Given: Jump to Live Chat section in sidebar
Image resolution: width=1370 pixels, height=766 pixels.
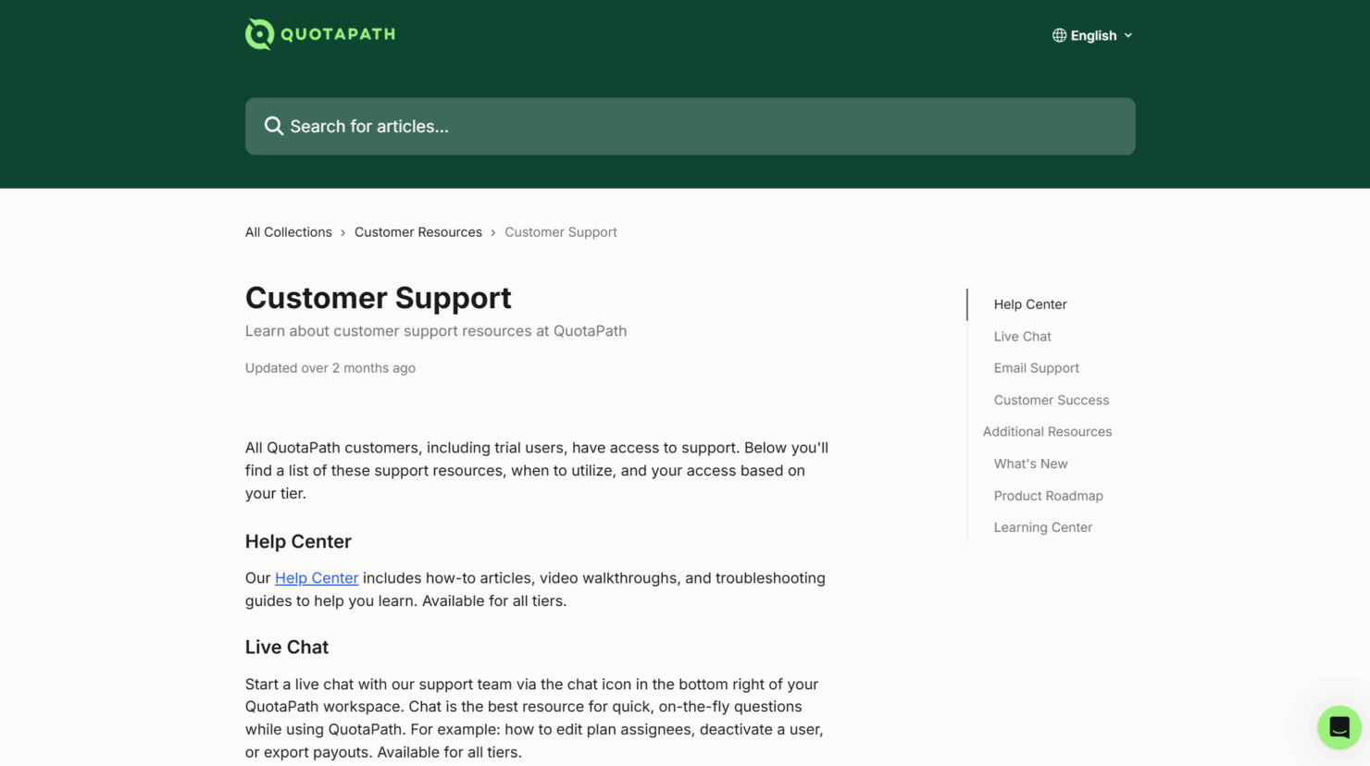Looking at the screenshot, I should [x=1022, y=337].
